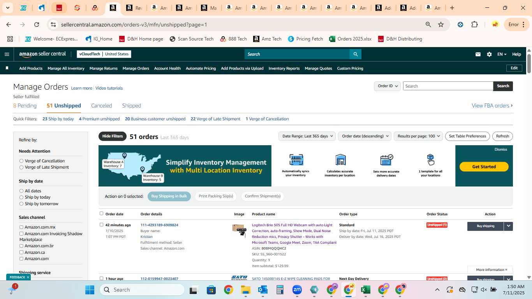Click the Get Started yellow button

click(x=484, y=167)
